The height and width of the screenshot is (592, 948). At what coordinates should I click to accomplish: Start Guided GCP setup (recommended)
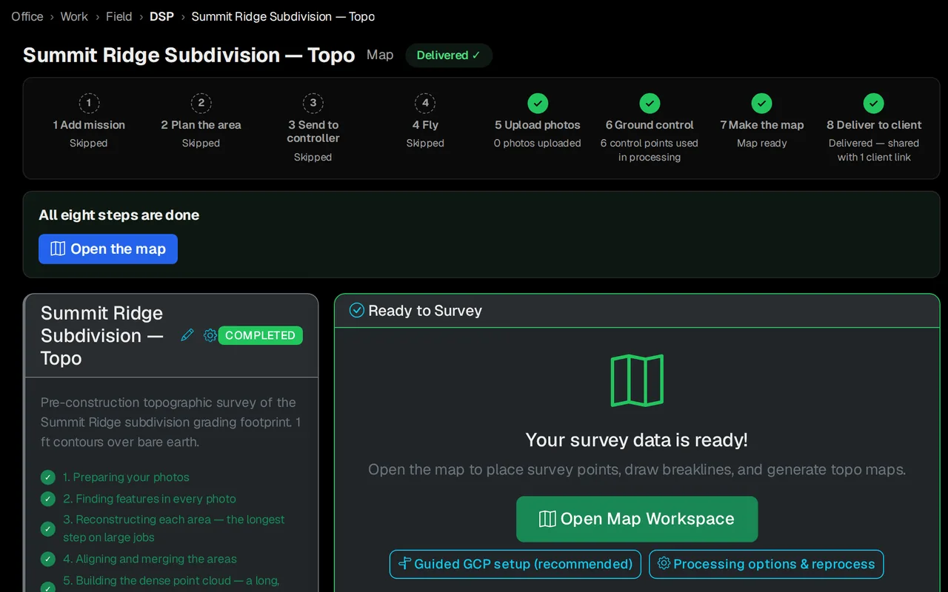coord(515,564)
